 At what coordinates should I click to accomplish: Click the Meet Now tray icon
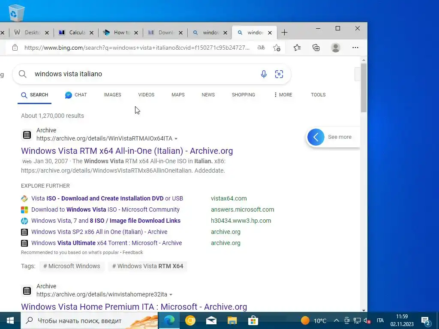click(x=347, y=320)
